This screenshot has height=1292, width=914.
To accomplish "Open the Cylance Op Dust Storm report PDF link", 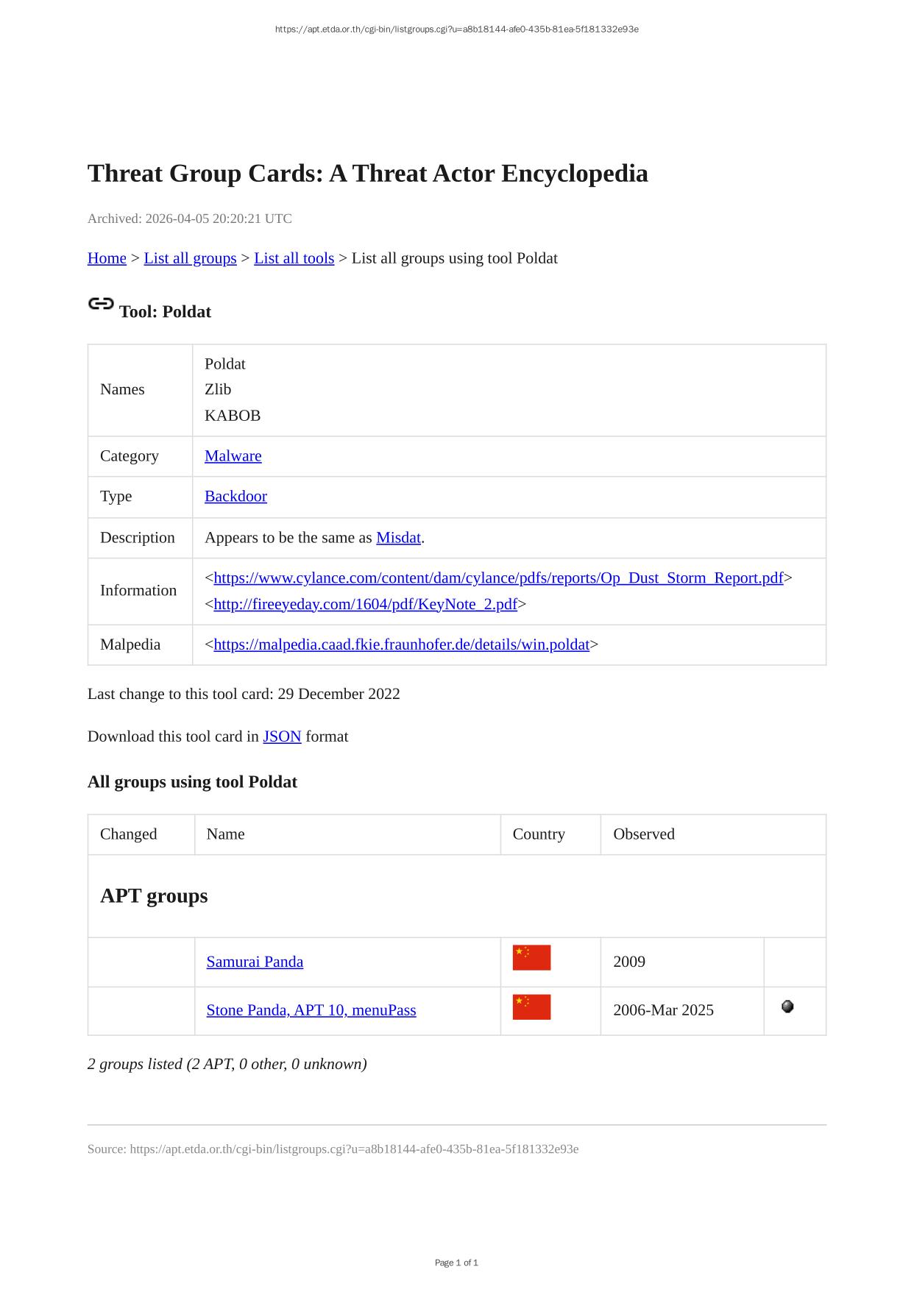I will [x=498, y=578].
